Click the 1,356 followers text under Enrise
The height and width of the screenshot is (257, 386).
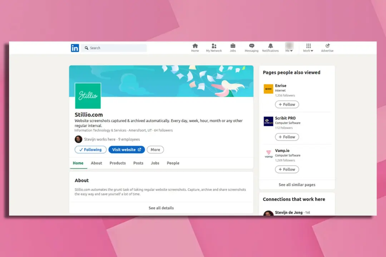285,95
